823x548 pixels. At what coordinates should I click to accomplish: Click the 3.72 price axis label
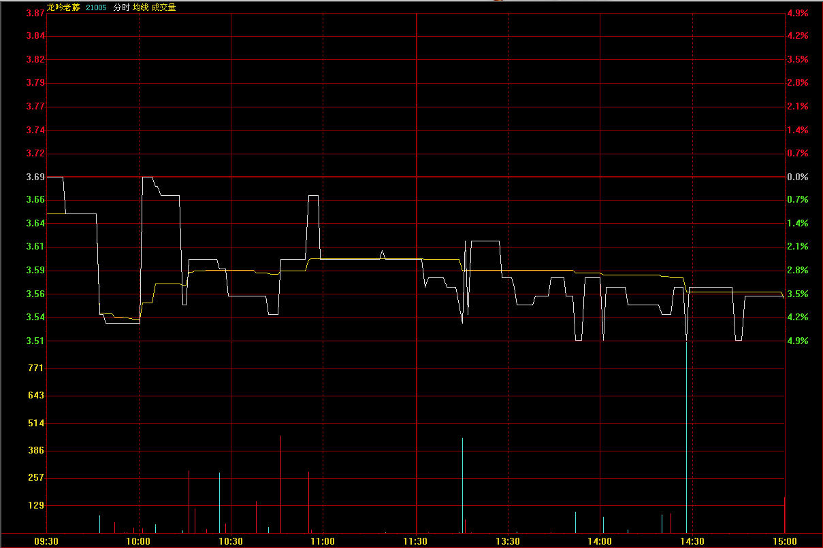[35, 154]
